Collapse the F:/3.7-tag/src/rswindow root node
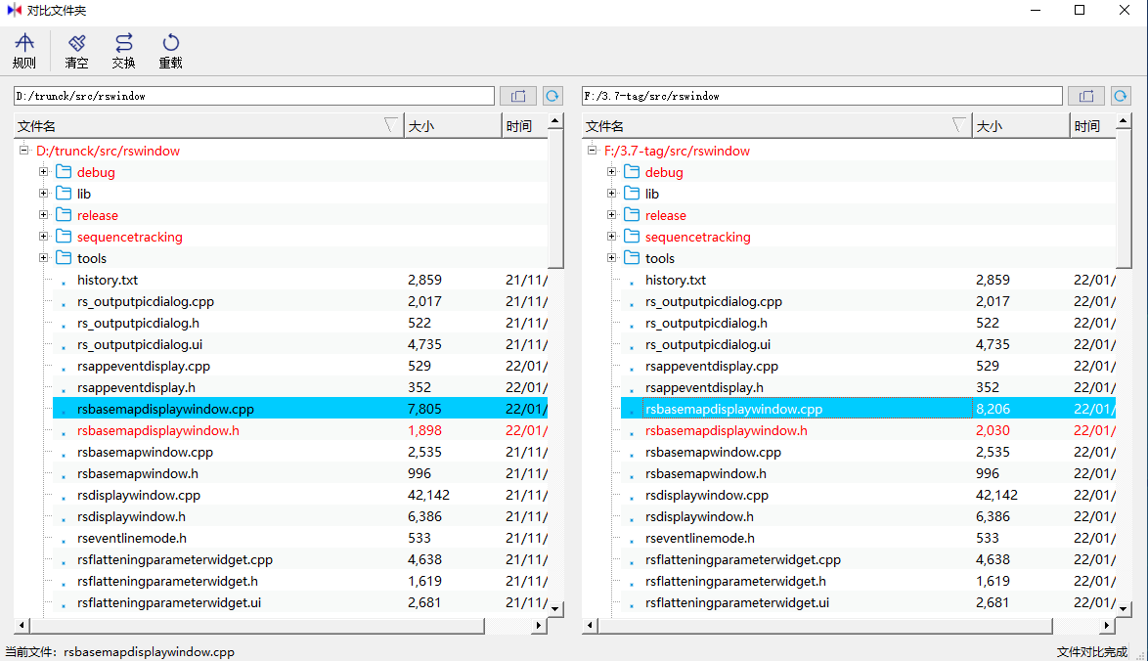Viewport: 1148px width, 661px height. click(x=592, y=150)
